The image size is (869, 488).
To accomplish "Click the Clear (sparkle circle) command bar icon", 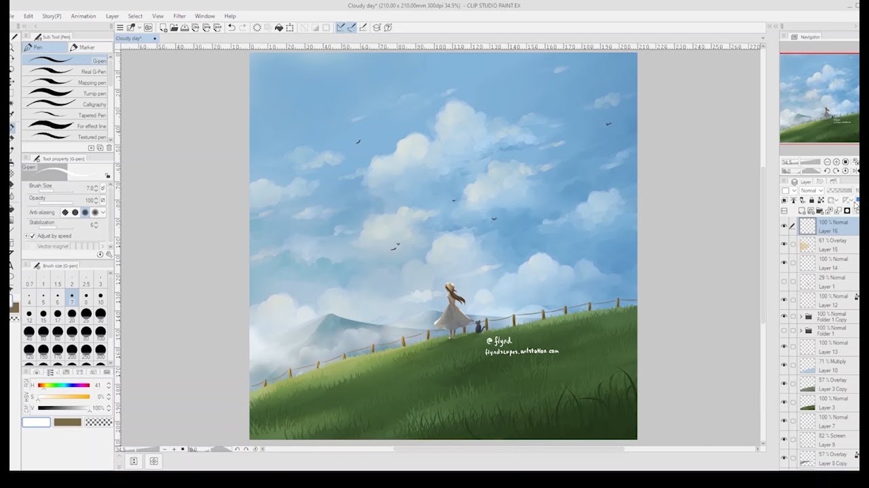I will click(x=257, y=28).
